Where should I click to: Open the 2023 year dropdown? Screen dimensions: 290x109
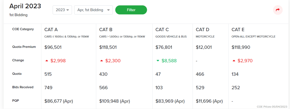pyautogui.click(x=62, y=10)
